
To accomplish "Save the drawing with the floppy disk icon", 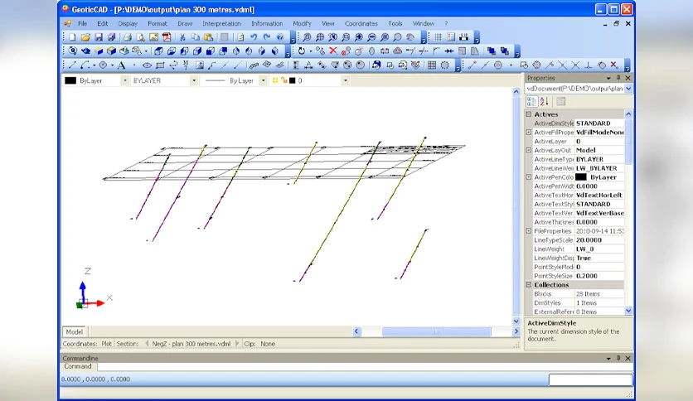I will [99, 37].
